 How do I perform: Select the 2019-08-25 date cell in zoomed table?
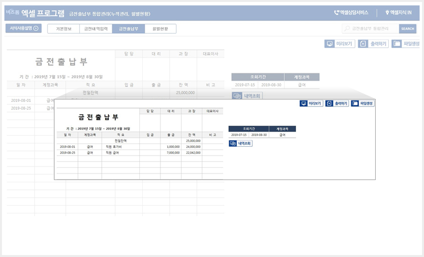click(67, 153)
